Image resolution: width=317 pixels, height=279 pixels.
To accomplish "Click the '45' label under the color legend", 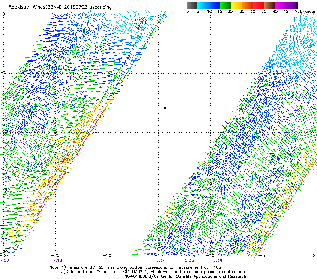I will pyautogui.click(x=286, y=12).
